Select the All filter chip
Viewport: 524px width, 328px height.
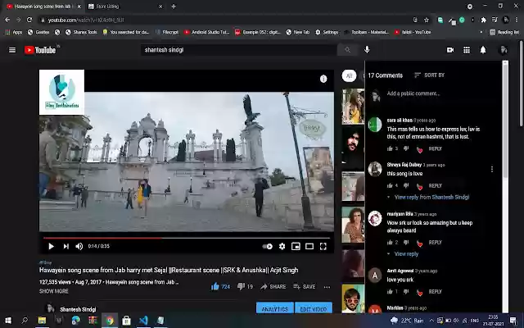tap(350, 75)
